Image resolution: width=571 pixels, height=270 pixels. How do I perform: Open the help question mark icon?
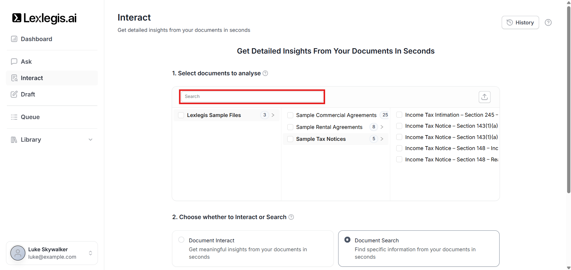click(x=548, y=23)
